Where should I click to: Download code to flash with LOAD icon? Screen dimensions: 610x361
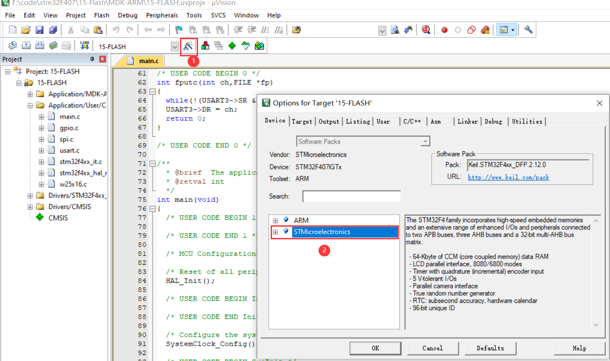(84, 46)
